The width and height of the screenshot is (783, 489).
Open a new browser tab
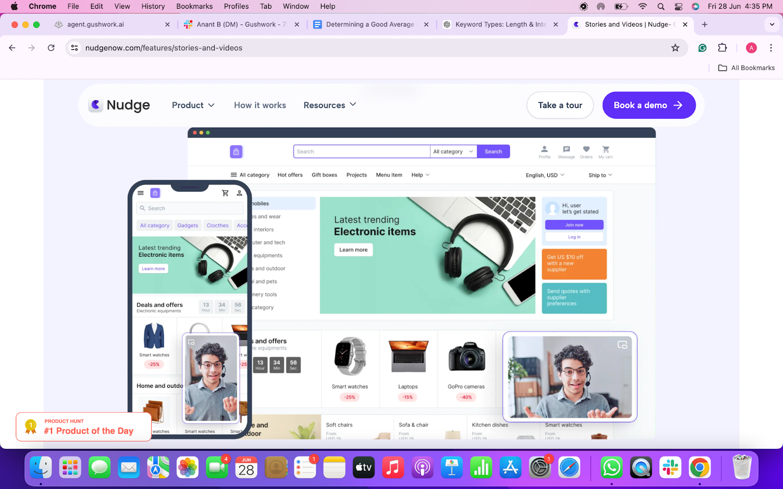[x=705, y=24]
